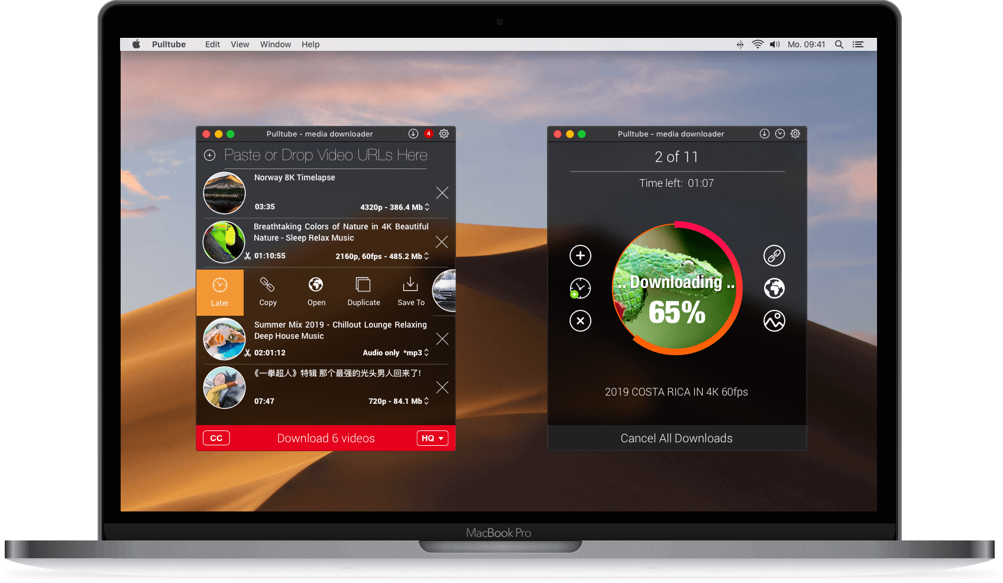The width and height of the screenshot is (1003, 583).
Task: Click the trim scissors icon for Summer Mix 2019
Action: pyautogui.click(x=248, y=353)
